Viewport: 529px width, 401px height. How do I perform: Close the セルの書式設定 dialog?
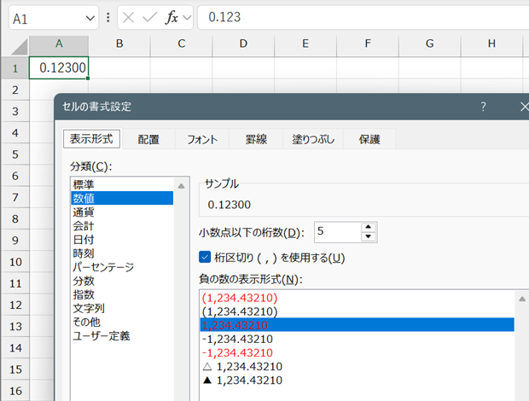click(x=524, y=107)
